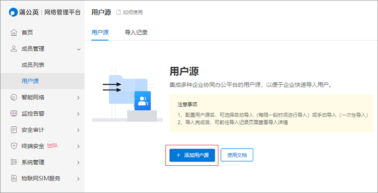Viewport: 378px width, 193px height.
Task: Open the 监控告警 menu label
Action: pyautogui.click(x=33, y=114)
